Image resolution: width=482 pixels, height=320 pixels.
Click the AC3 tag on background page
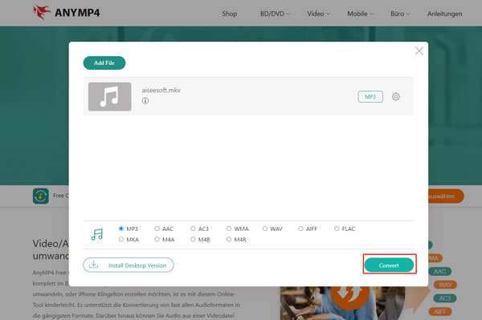pyautogui.click(x=445, y=298)
